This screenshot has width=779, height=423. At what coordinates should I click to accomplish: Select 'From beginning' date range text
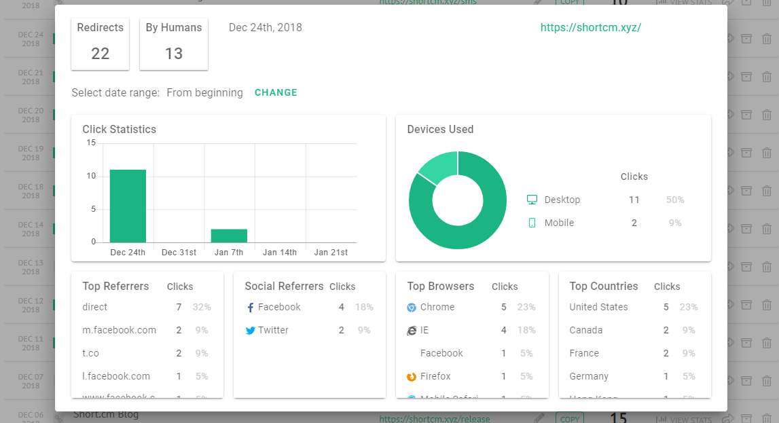[x=204, y=93]
